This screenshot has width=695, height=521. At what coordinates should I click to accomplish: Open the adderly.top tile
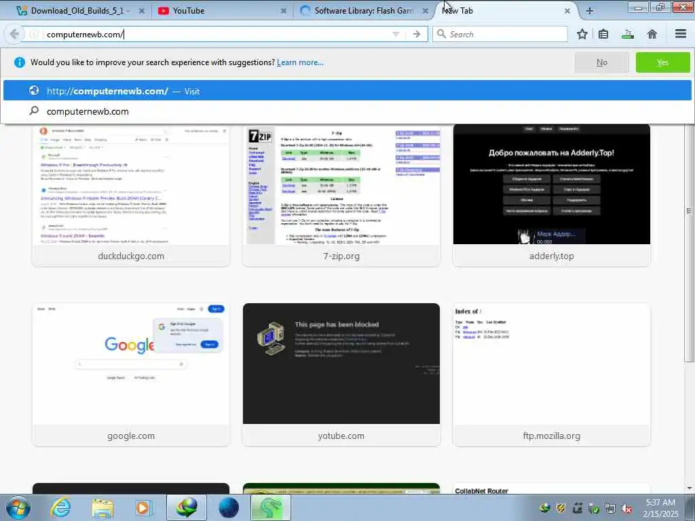click(551, 195)
